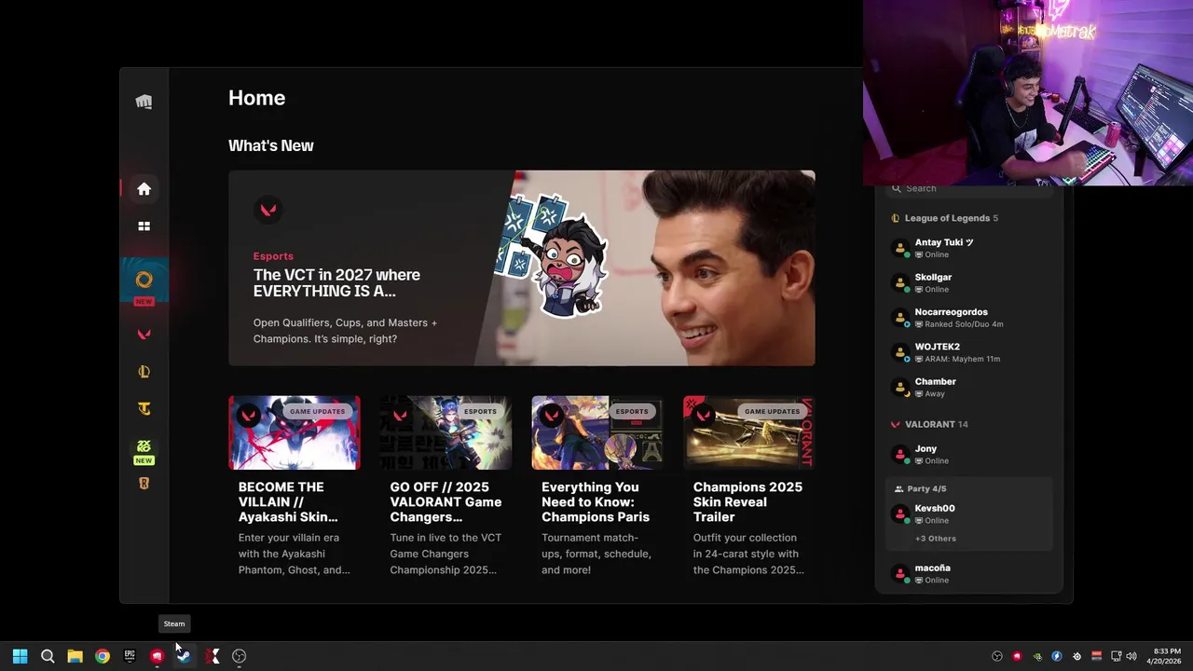Collapse the VALORANT friends group
Viewport: 1193px width, 671px height.
[930, 424]
